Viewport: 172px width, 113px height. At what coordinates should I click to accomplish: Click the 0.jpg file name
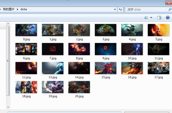coord(27,39)
